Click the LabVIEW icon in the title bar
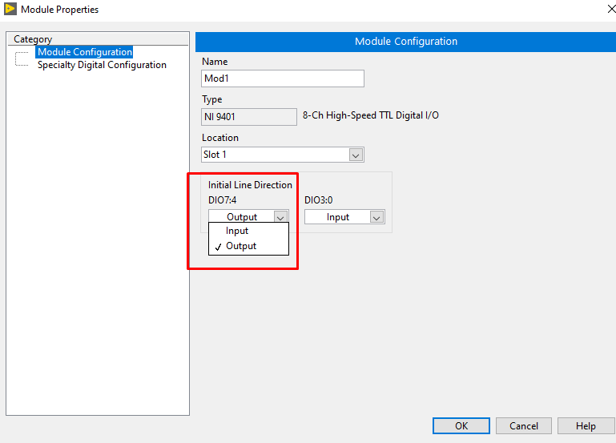 [x=10, y=10]
